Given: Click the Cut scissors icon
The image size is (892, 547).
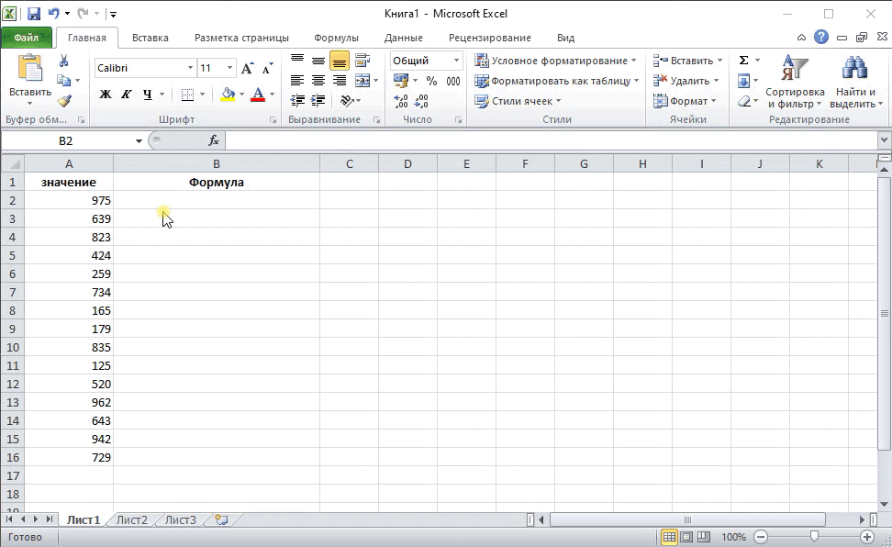Looking at the screenshot, I should [x=63, y=61].
